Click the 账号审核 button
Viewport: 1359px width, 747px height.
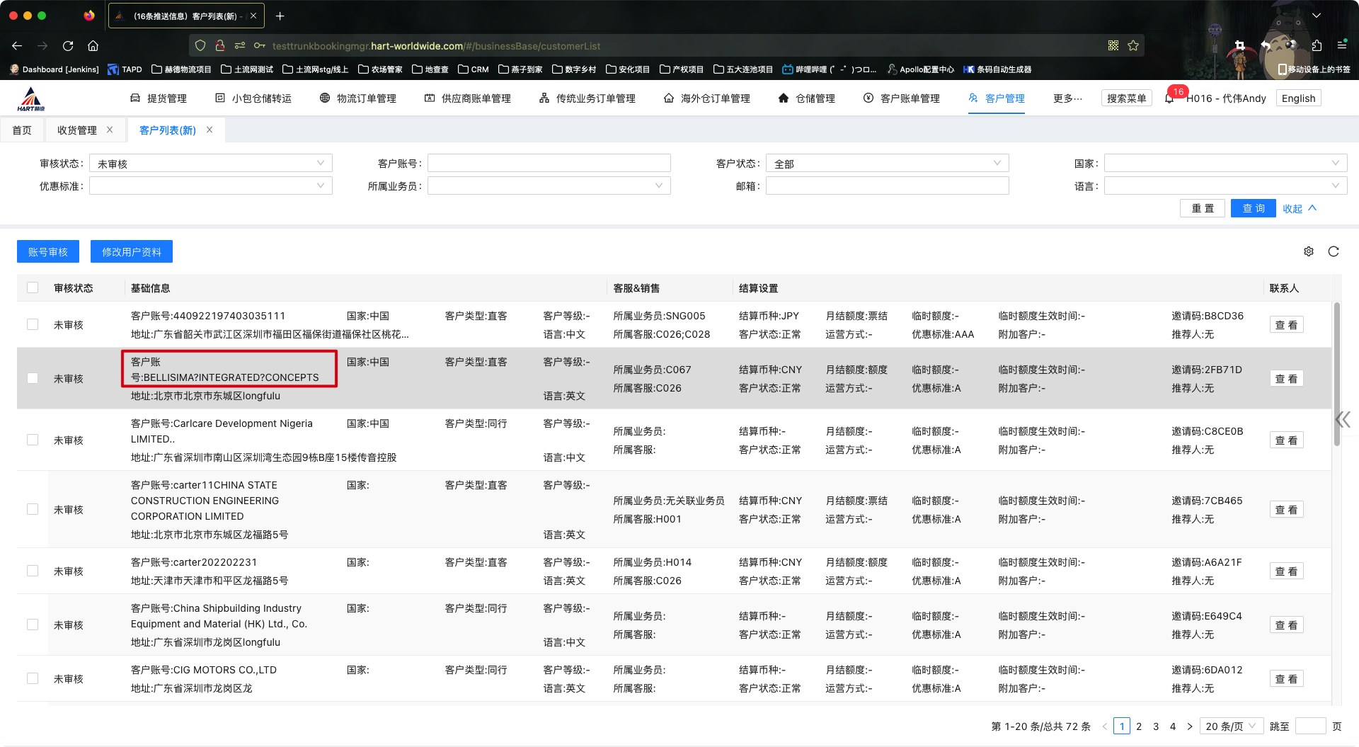[x=48, y=251]
